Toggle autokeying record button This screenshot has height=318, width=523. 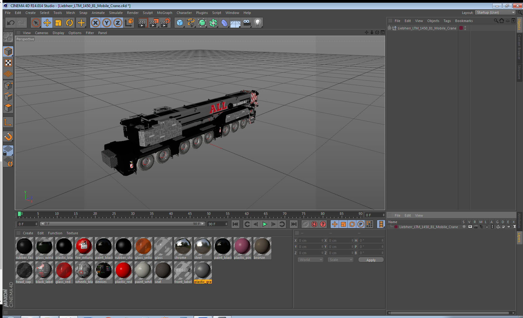tap(314, 224)
